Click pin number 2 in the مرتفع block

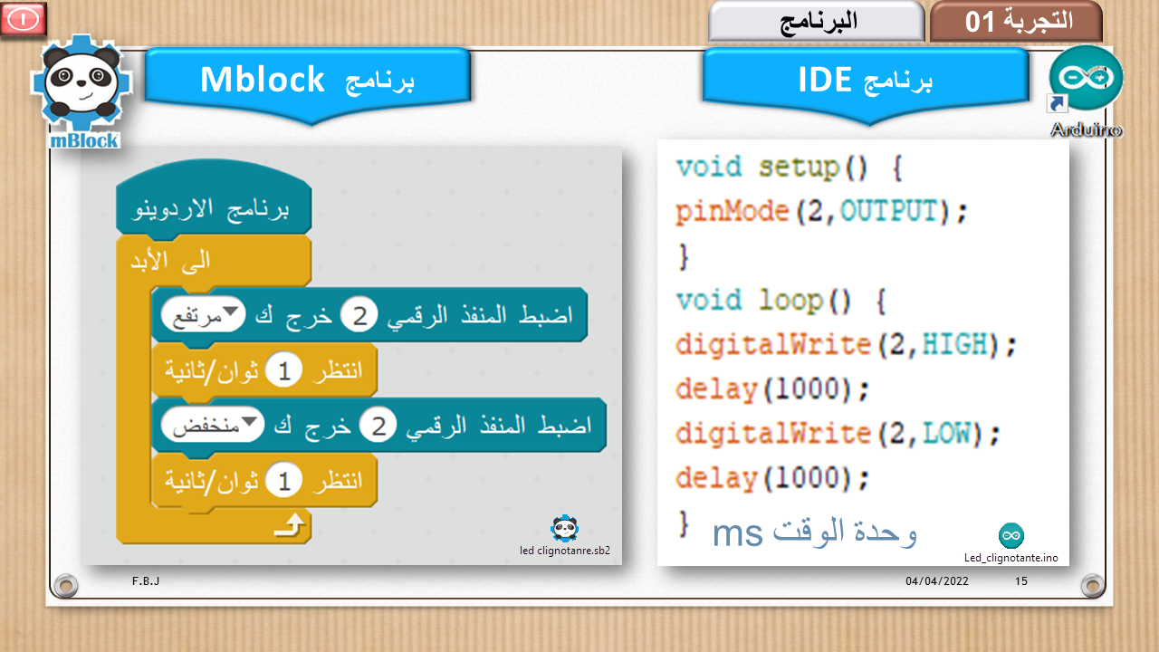(359, 315)
